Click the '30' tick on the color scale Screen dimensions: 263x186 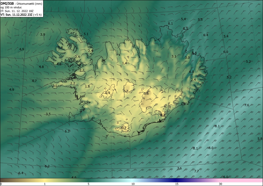point(221,184)
